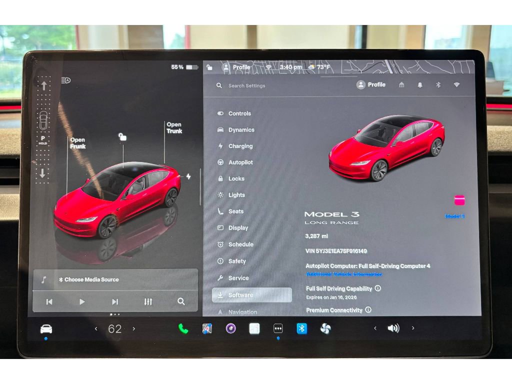Open the climate fan icon
The image size is (512, 384).
[x=325, y=328]
